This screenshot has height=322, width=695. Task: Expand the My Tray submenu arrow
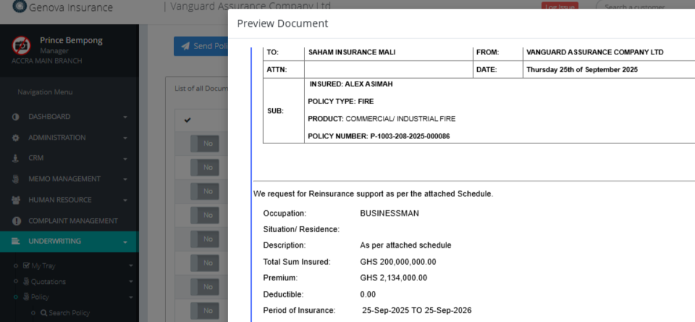[x=130, y=266]
